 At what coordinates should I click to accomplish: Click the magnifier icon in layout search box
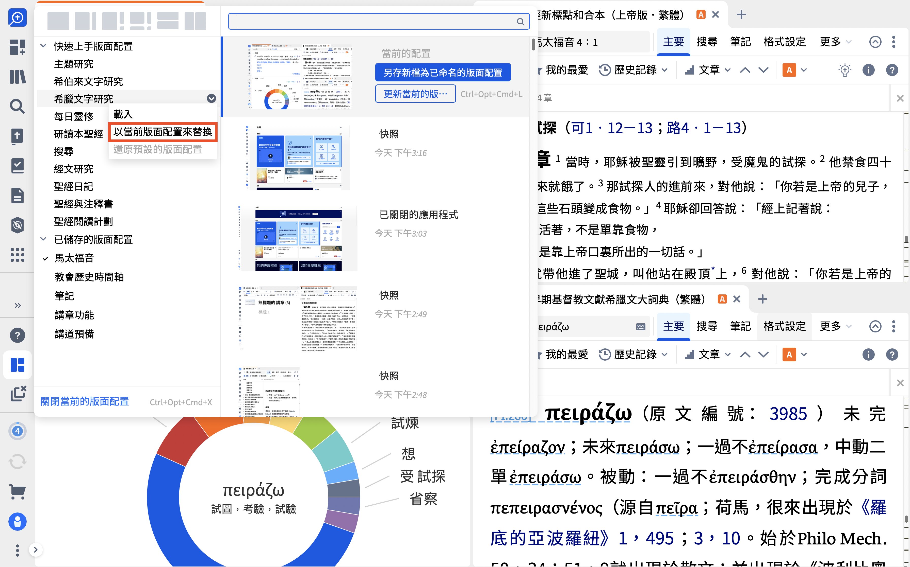click(520, 22)
